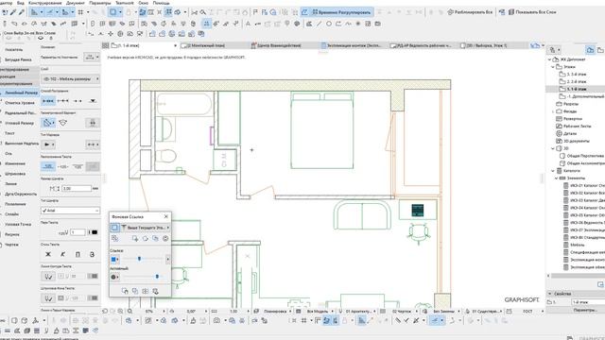Click first icon in trace panel bottom row
605x340 pixels.
click(125, 291)
